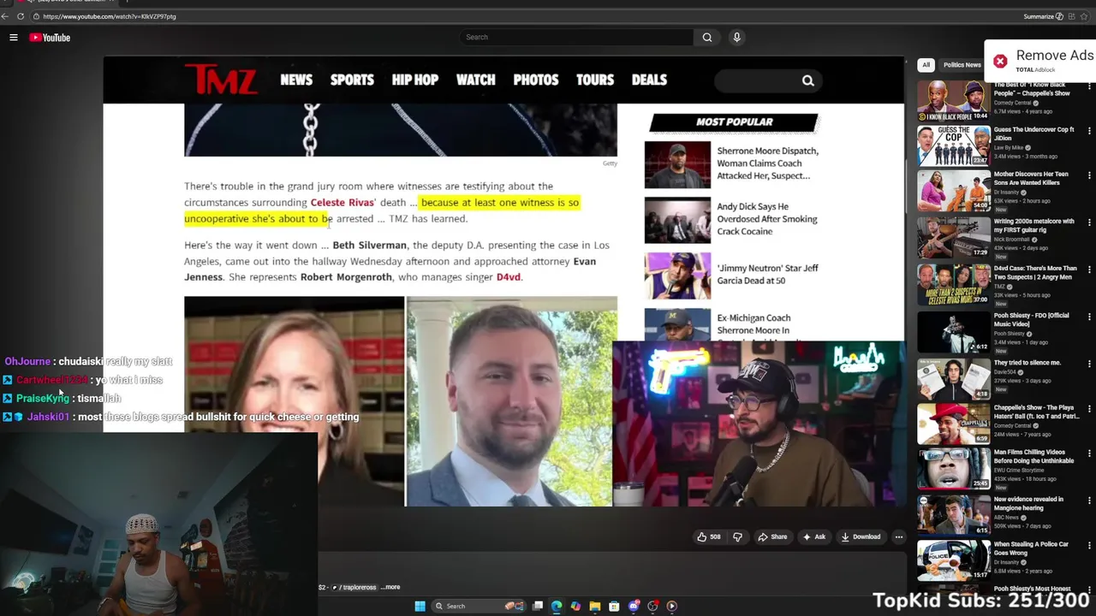This screenshot has height=616, width=1096.
Task: Click the TMZ site search magnifier
Action: 807,80
